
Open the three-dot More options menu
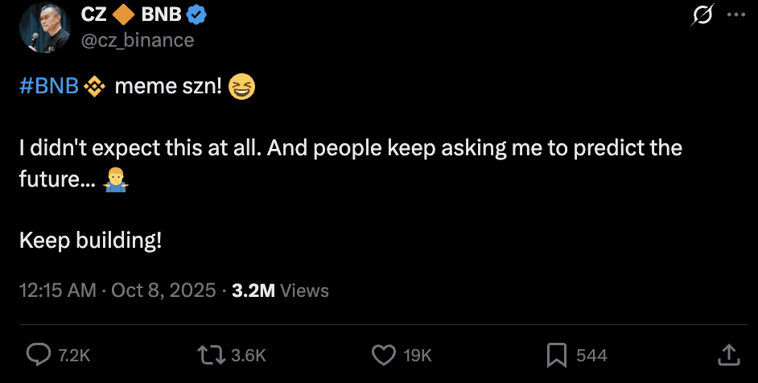pos(735,15)
